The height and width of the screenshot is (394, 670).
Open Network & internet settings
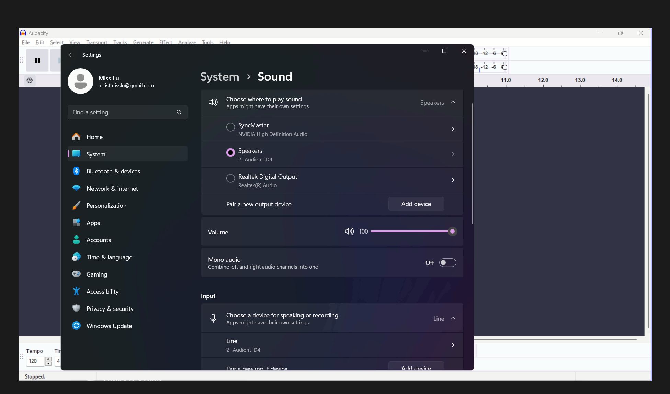(x=127, y=188)
